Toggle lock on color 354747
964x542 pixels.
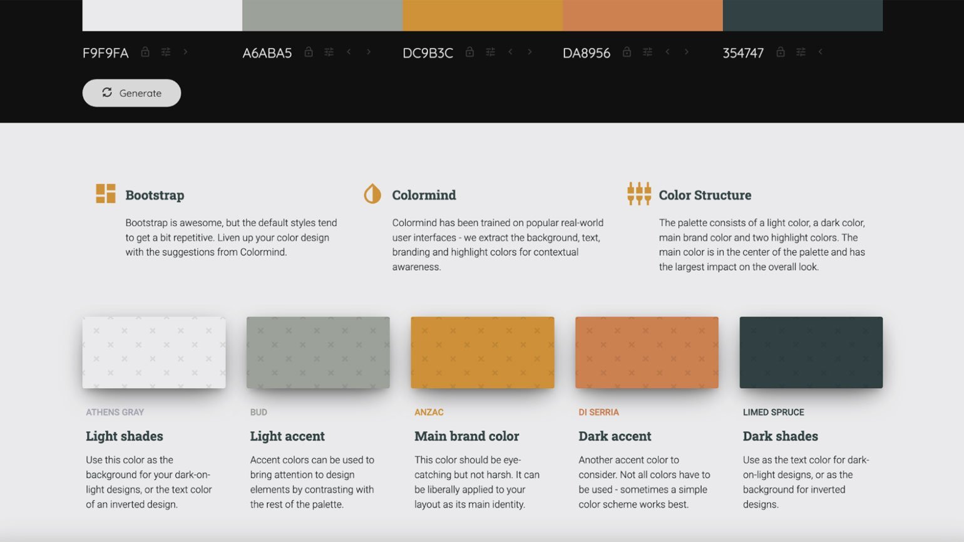[781, 52]
